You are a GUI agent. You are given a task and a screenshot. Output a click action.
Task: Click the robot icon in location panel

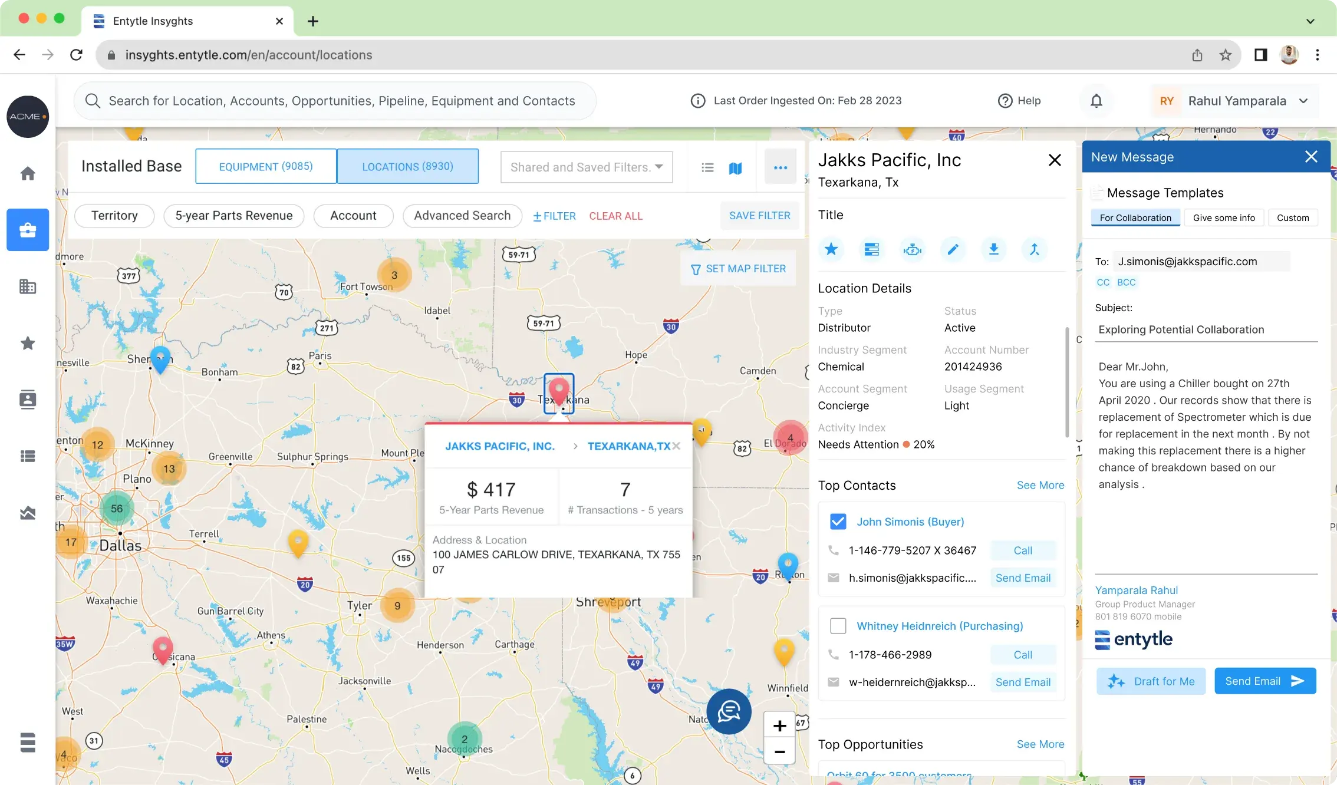tap(913, 249)
